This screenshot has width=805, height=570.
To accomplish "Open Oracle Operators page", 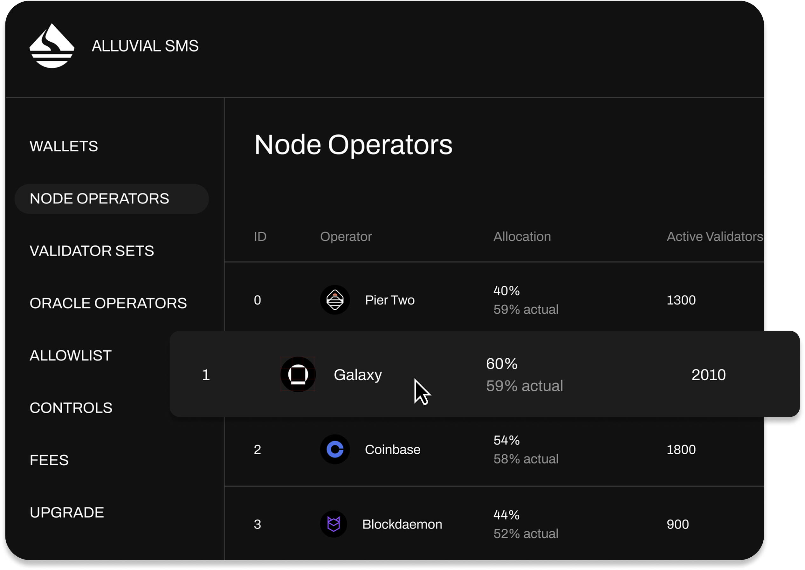I will click(108, 303).
